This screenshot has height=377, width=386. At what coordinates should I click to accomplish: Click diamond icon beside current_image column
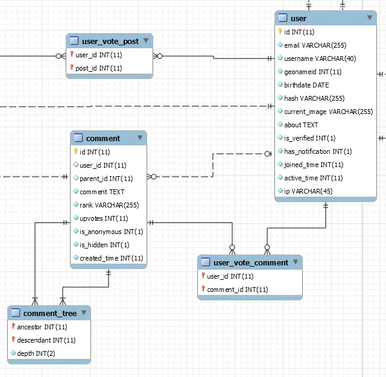280,111
